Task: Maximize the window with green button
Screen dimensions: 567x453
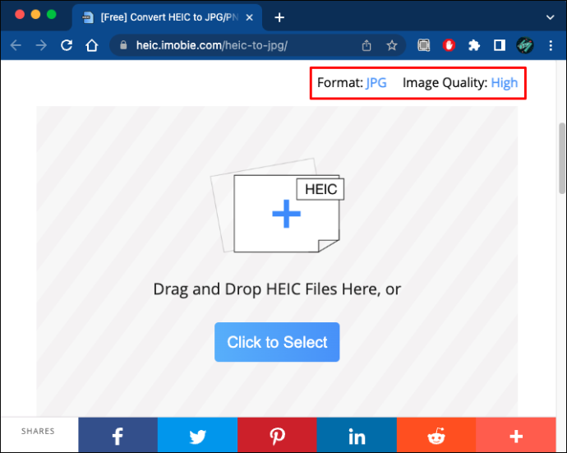Action: [x=51, y=15]
